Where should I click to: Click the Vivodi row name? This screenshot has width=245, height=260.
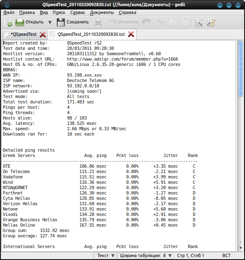10,214
